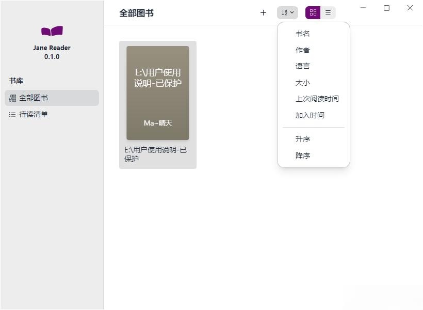This screenshot has width=423, height=310.
Task: Switch to list view
Action: click(328, 12)
